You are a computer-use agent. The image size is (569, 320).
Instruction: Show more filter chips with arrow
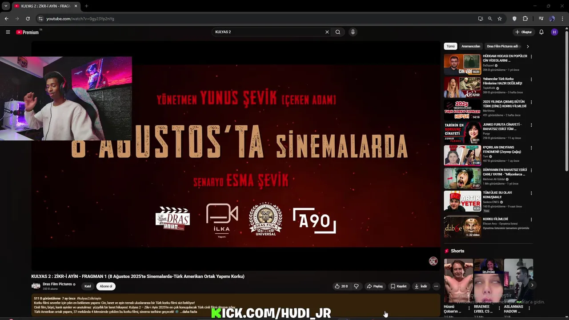pos(528,46)
